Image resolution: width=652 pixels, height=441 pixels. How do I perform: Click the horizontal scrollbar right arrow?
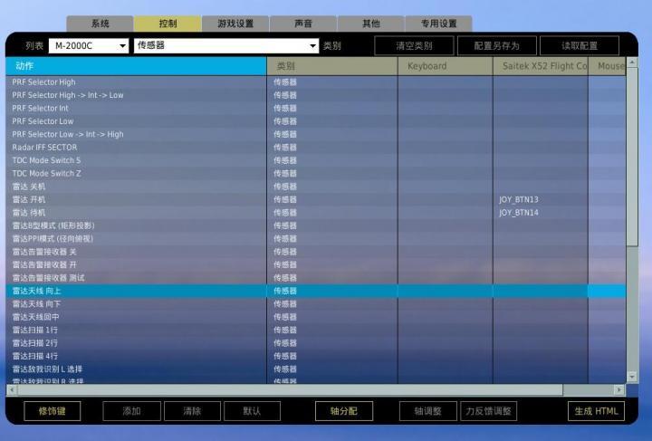[x=619, y=389]
